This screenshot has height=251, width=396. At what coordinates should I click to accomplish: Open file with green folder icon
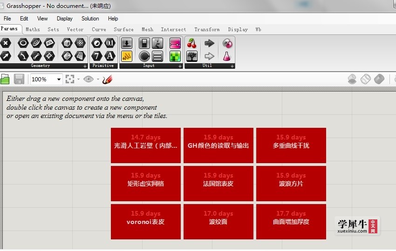(5, 79)
